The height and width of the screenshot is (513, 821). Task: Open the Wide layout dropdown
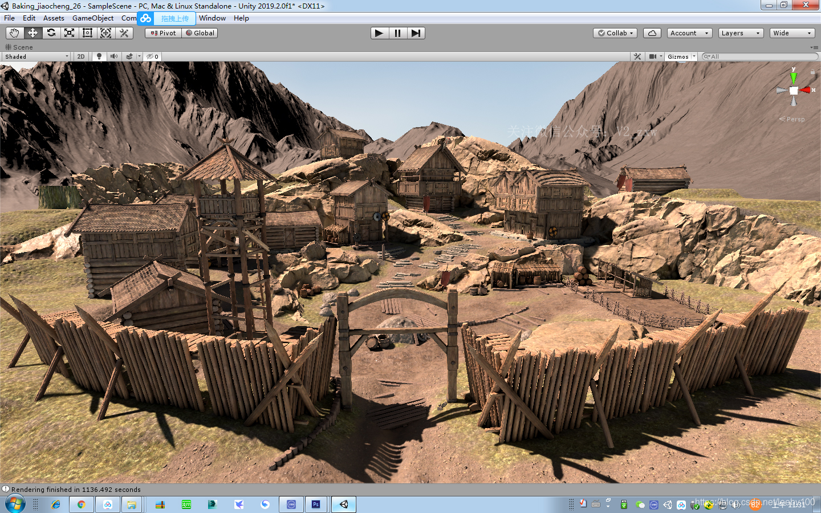[792, 33]
